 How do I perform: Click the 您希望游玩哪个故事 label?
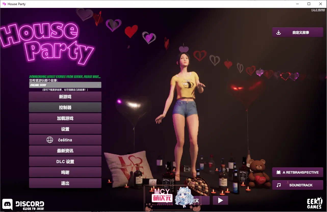[x=44, y=80]
